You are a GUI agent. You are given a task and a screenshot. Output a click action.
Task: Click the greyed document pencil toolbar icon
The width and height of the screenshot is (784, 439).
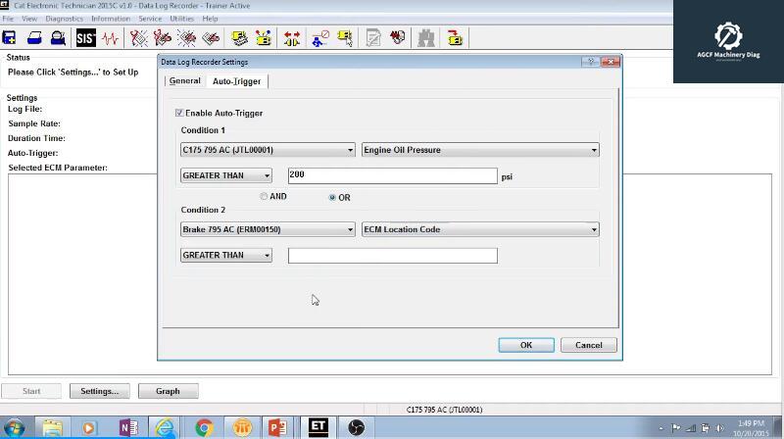tap(373, 38)
